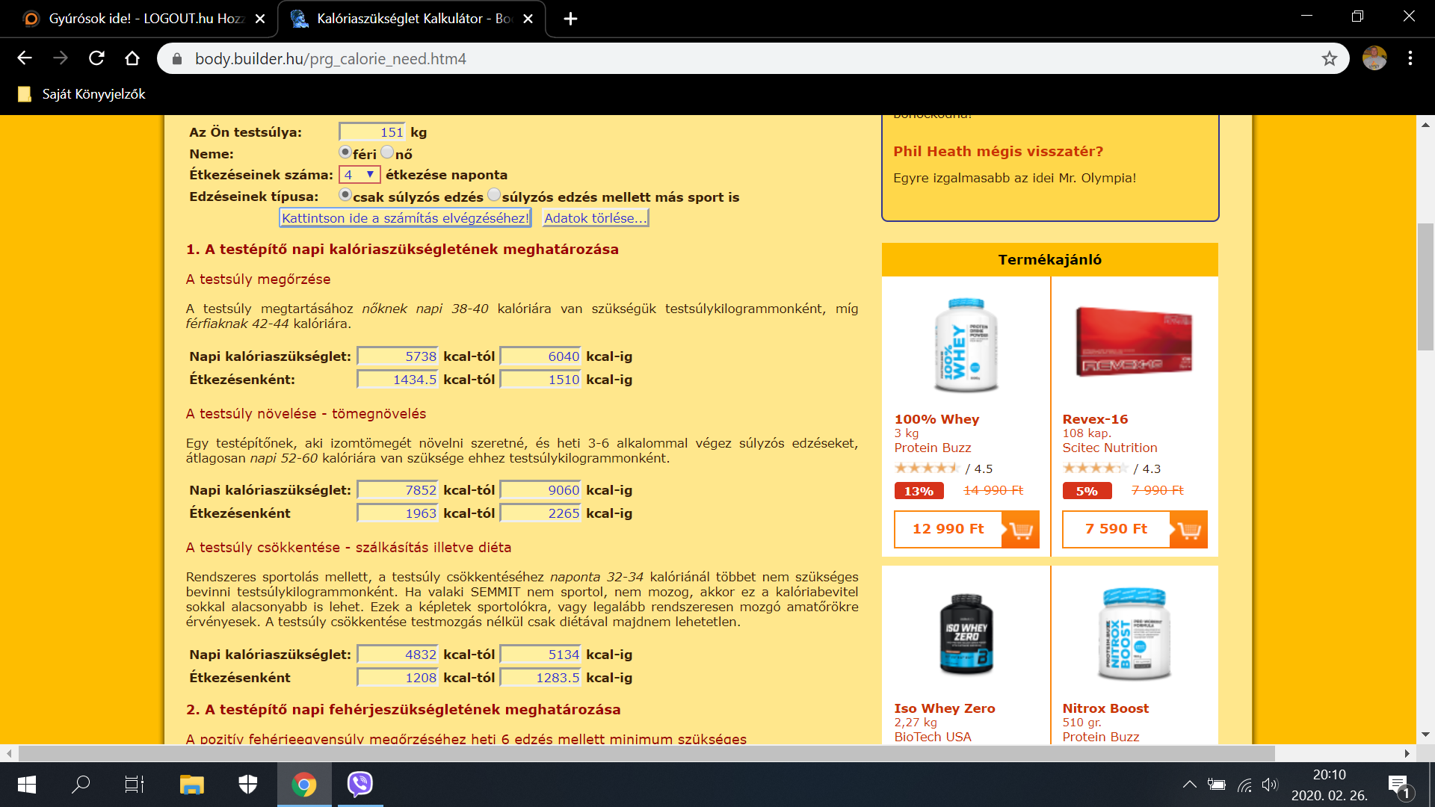This screenshot has height=807, width=1435.
Task: Navigate back to the previous page
Action: coord(25,58)
